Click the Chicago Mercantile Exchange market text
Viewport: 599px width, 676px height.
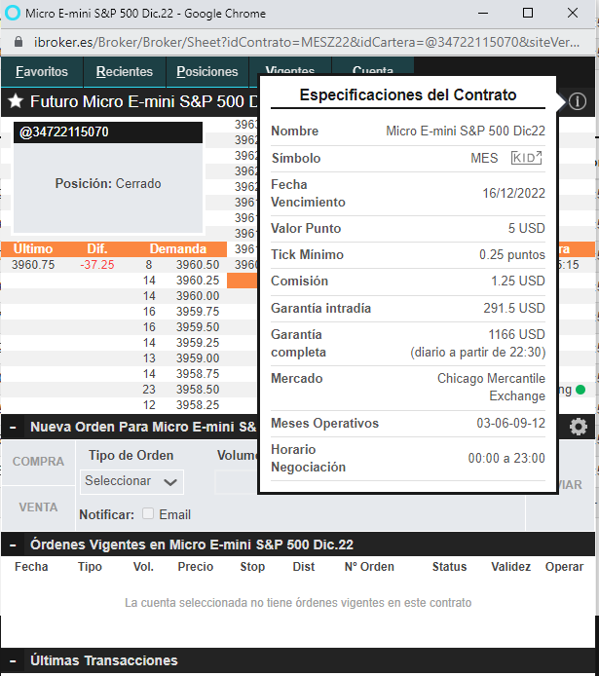pyautogui.click(x=491, y=387)
